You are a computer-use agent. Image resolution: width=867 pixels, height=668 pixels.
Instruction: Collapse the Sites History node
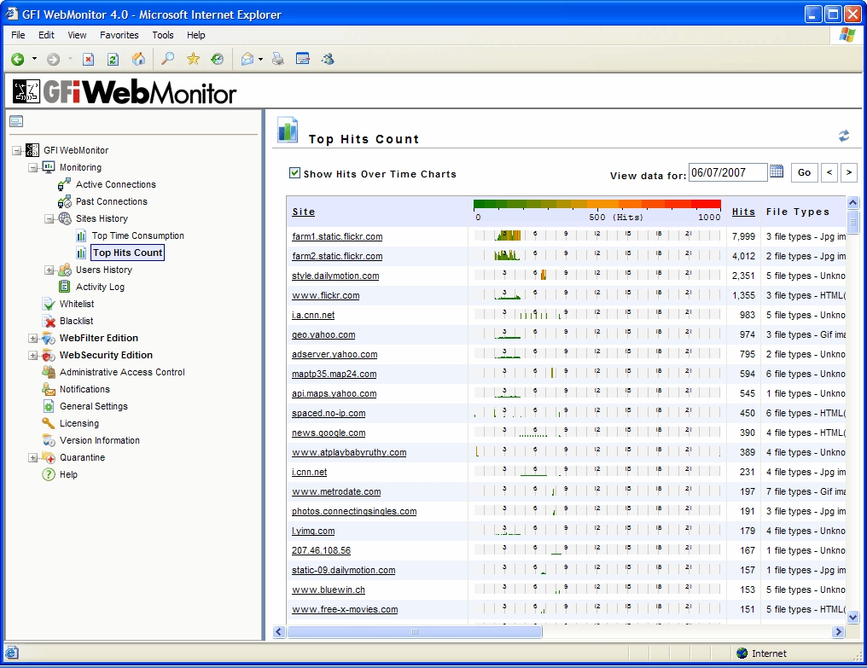click(x=49, y=219)
